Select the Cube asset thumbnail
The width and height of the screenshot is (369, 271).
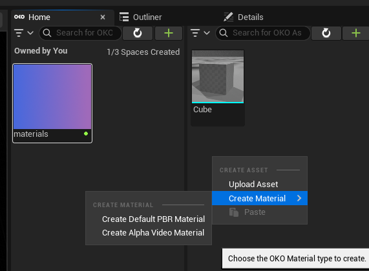click(x=218, y=76)
